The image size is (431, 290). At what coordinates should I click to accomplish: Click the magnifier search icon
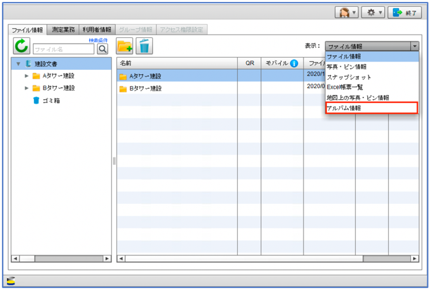point(102,48)
